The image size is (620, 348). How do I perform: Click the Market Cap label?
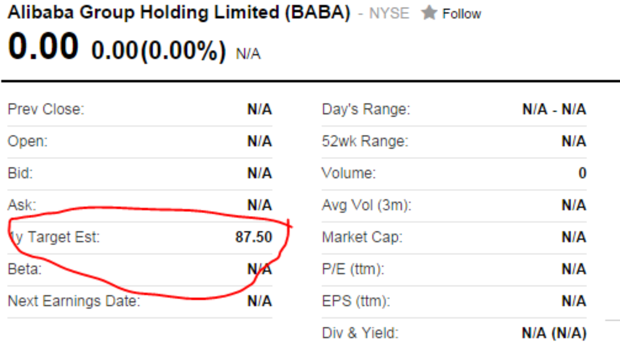pos(362,237)
